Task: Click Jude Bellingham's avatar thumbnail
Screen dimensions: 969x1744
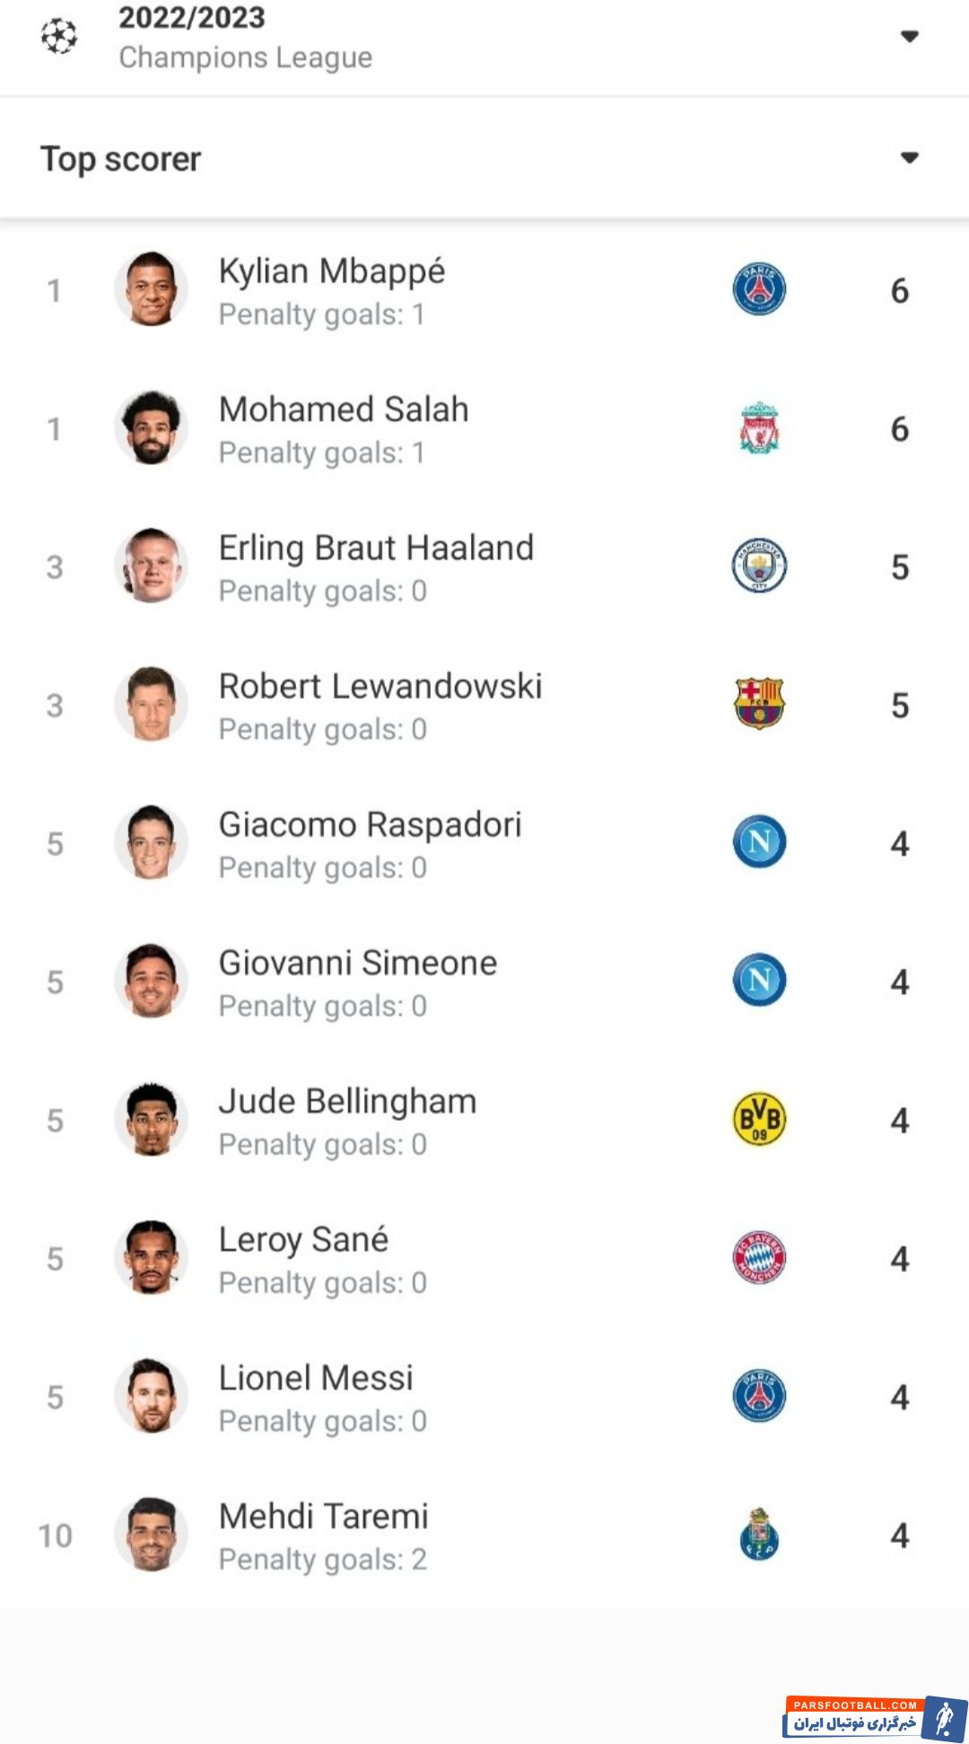Action: point(151,1119)
